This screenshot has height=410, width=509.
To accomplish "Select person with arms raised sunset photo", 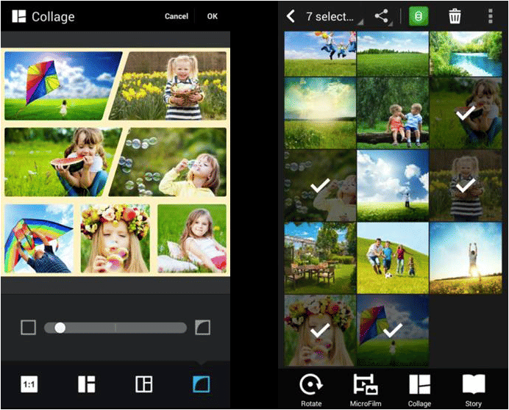I will (x=466, y=258).
